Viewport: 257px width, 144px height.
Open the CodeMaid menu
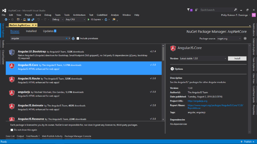(x=102, y=15)
